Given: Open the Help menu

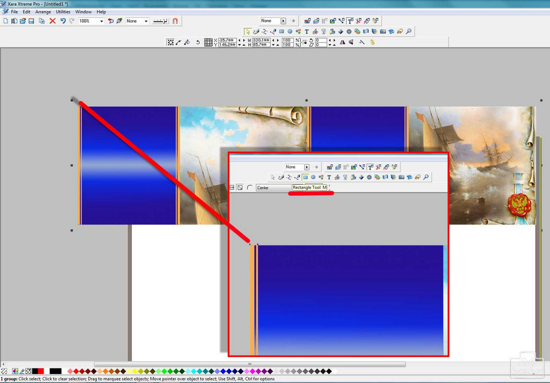Looking at the screenshot, I should coord(102,12).
